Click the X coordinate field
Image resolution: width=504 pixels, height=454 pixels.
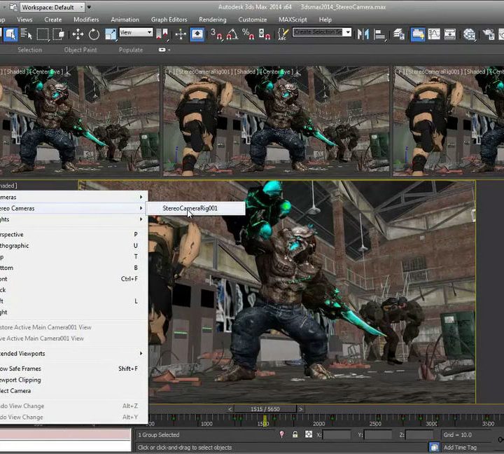pos(337,434)
